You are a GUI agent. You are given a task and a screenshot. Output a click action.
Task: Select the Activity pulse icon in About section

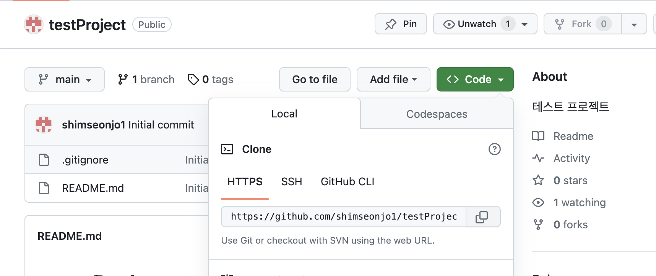539,158
